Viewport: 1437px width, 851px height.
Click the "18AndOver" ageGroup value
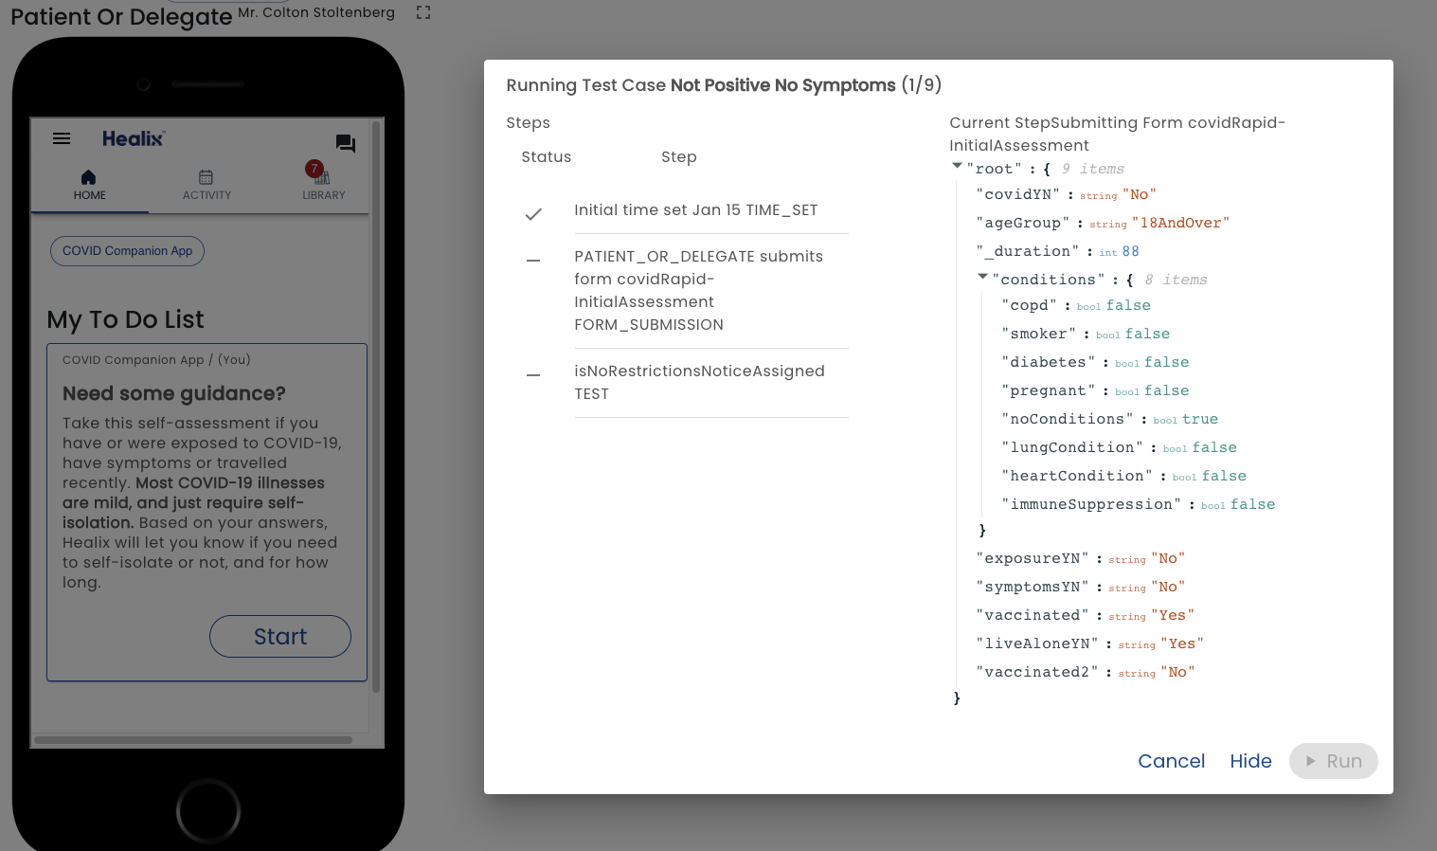1180,223
